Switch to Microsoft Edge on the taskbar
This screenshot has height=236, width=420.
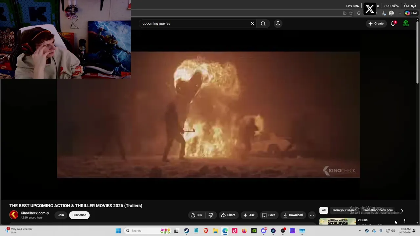coord(225,231)
